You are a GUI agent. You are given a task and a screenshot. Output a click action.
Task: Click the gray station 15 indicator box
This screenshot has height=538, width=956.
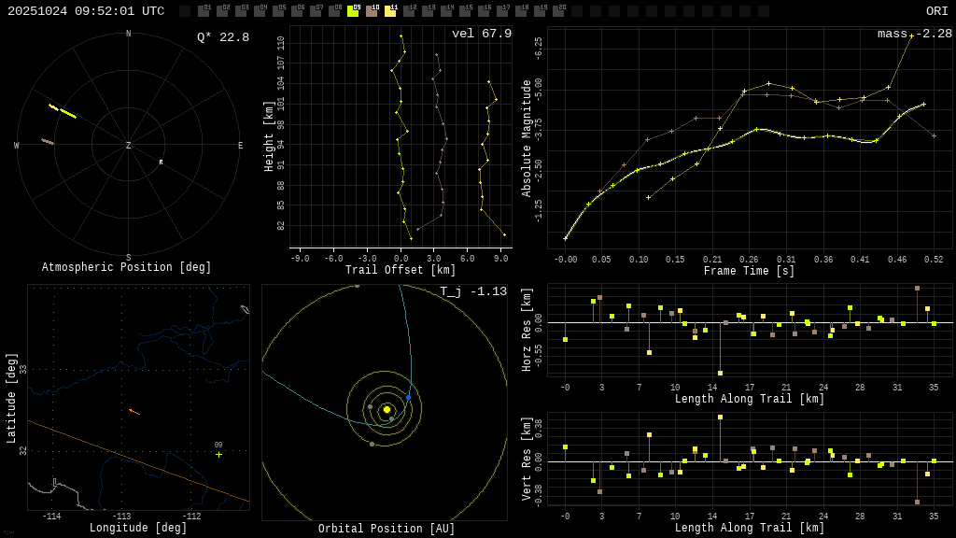click(465, 11)
